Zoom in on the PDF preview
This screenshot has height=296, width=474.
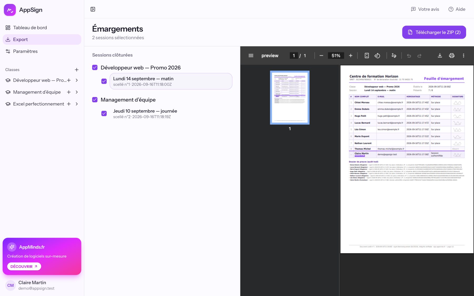(x=350, y=56)
